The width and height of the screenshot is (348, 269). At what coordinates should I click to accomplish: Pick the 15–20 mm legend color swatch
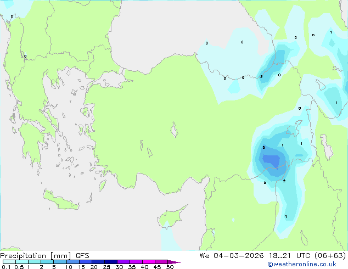85,262
